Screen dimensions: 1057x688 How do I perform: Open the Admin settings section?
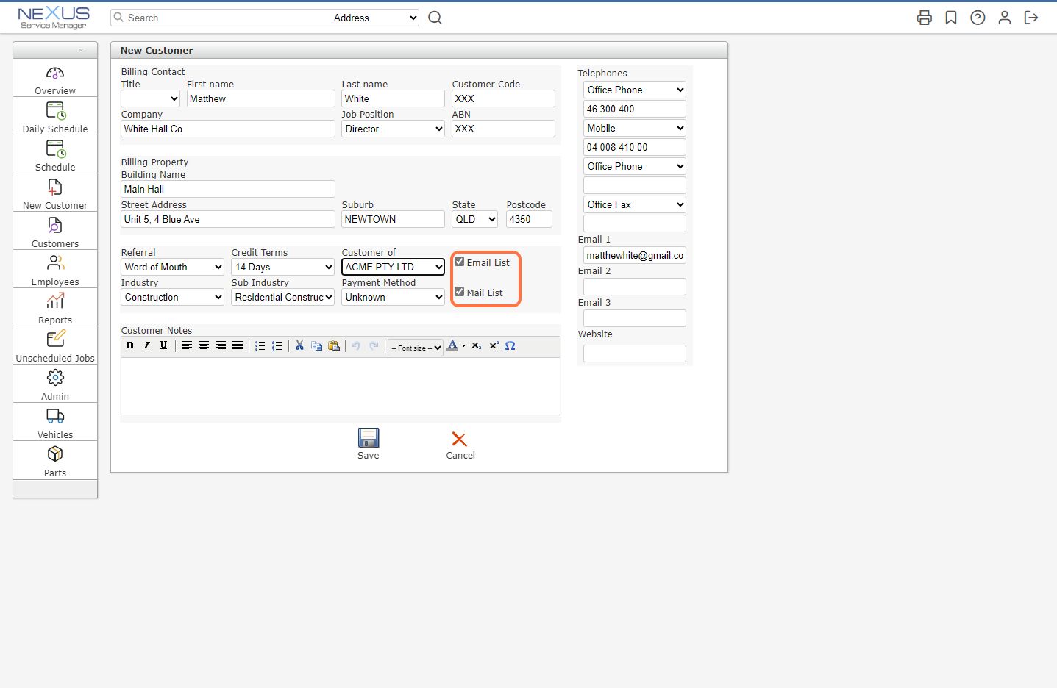point(55,384)
